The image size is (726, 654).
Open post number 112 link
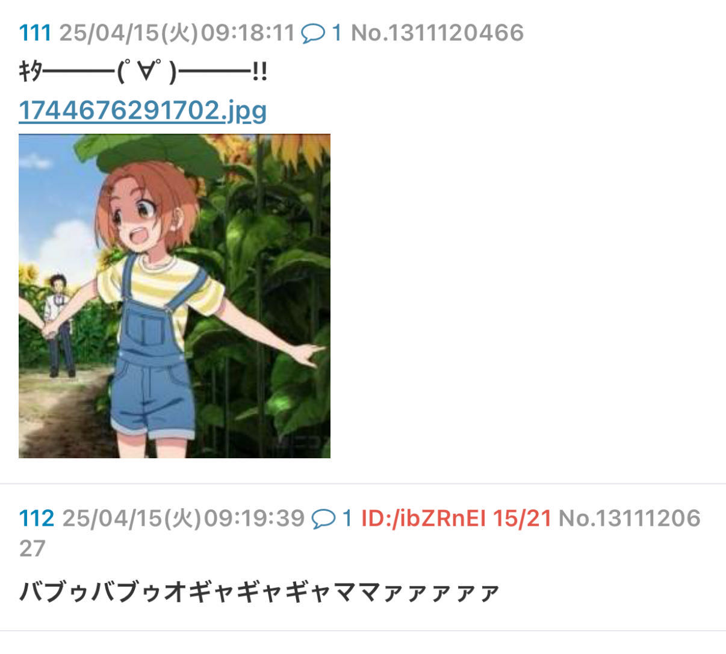(37, 518)
